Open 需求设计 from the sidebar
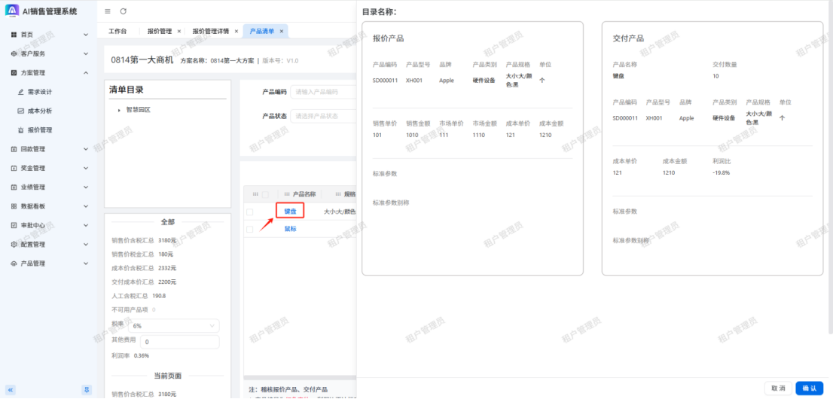The height and width of the screenshot is (399, 833). 39,92
